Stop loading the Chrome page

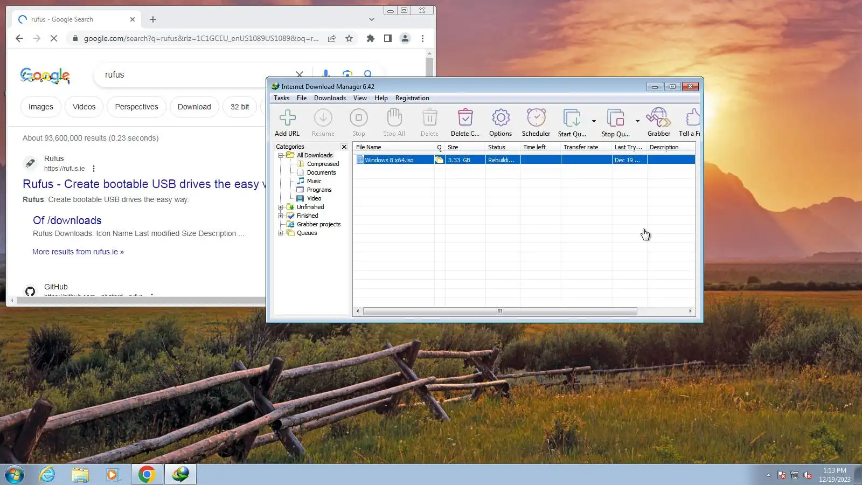pos(53,38)
